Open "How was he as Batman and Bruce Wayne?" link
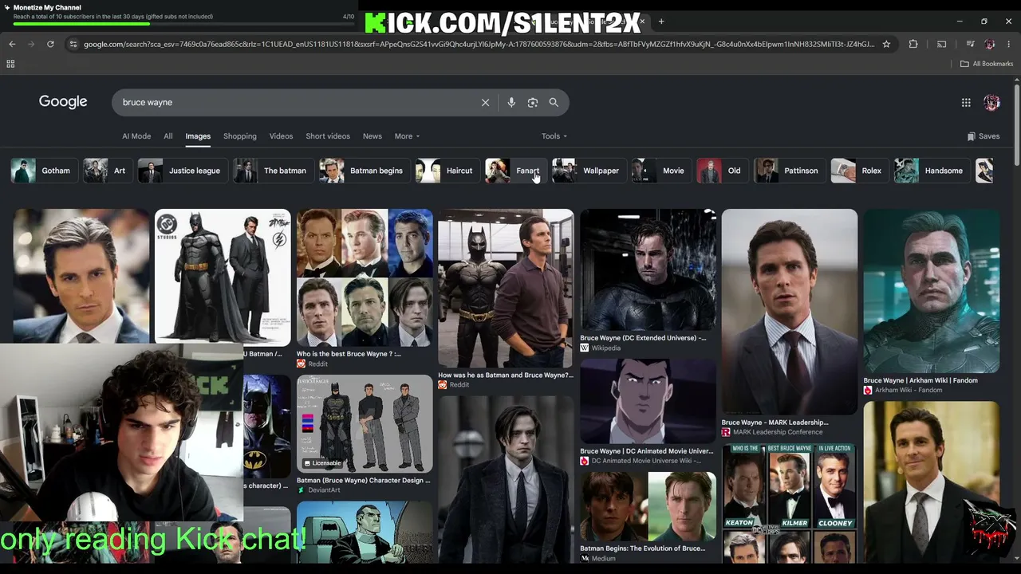Screen dimensions: 1021x574 (506, 375)
